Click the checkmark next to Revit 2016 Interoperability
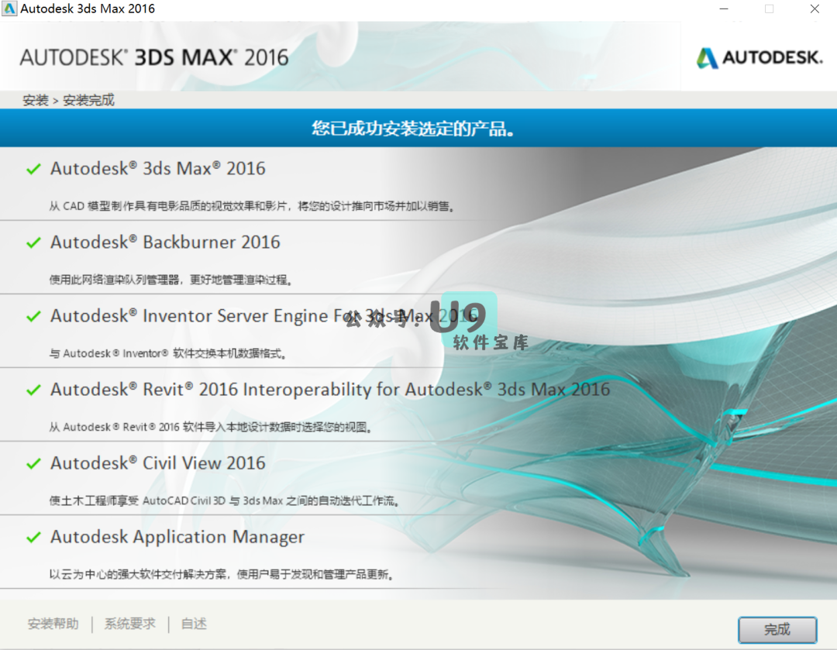Screen dimensions: 837x650 point(33,390)
